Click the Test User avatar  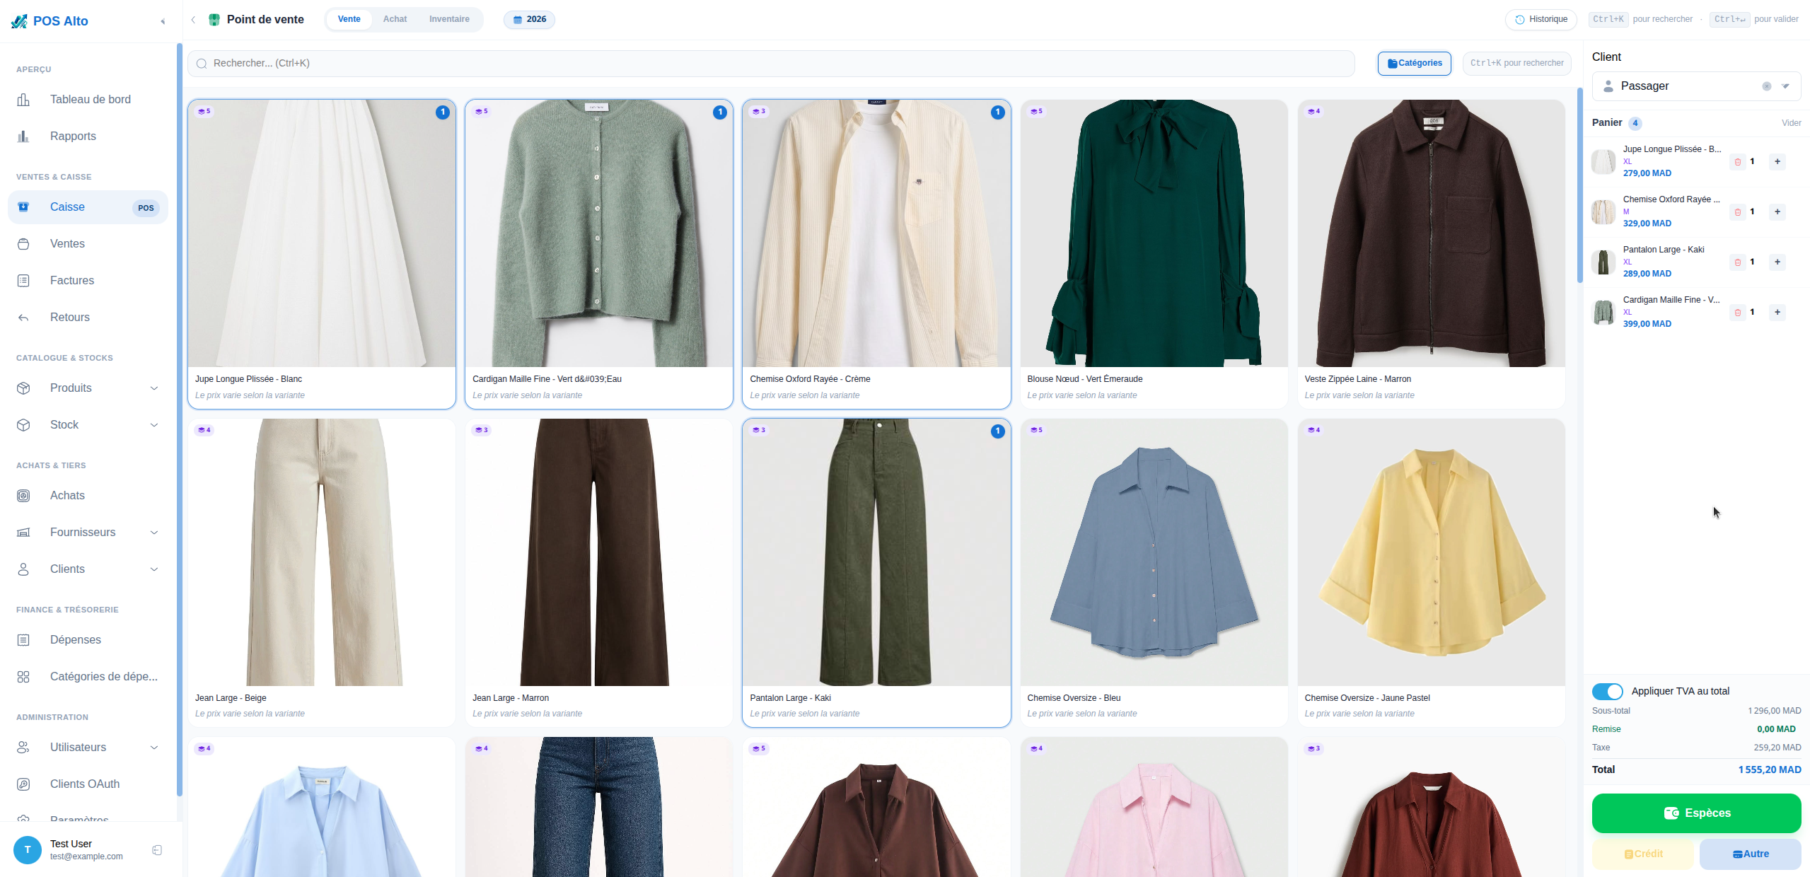click(x=28, y=850)
